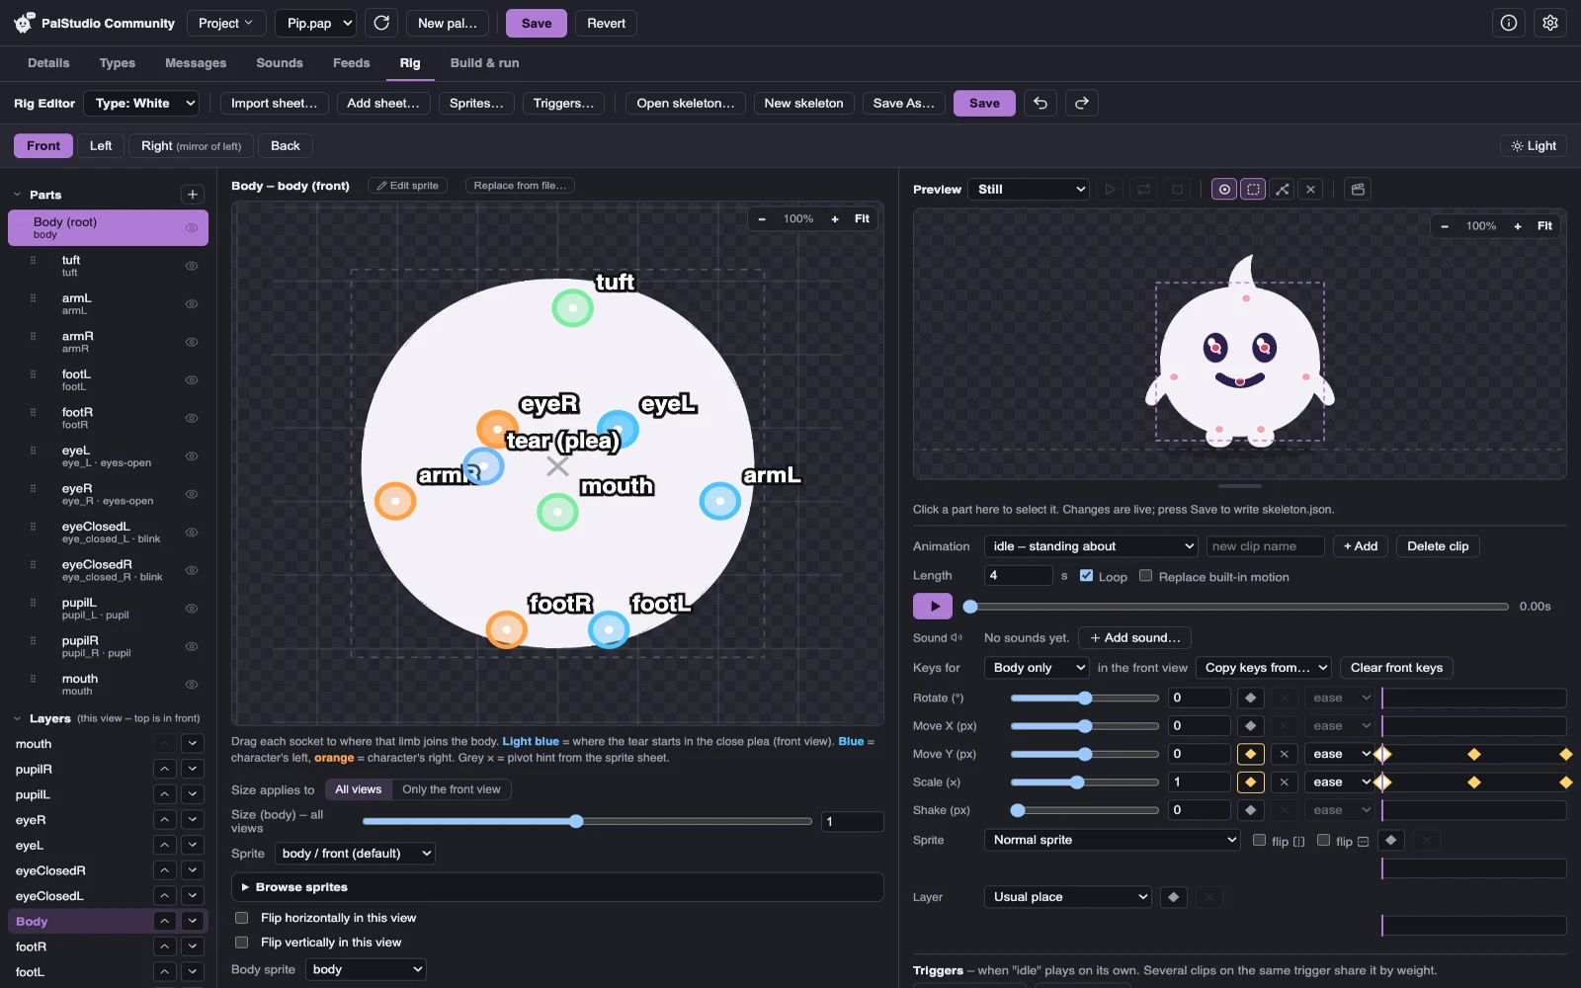This screenshot has height=988, width=1581.
Task: Open the Project dropdown
Action: click(x=225, y=23)
